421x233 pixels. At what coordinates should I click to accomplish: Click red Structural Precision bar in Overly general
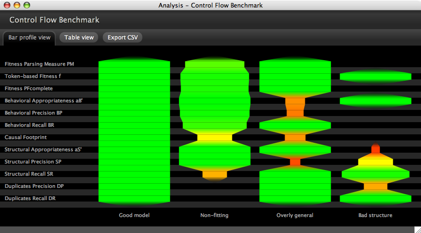[295, 162]
